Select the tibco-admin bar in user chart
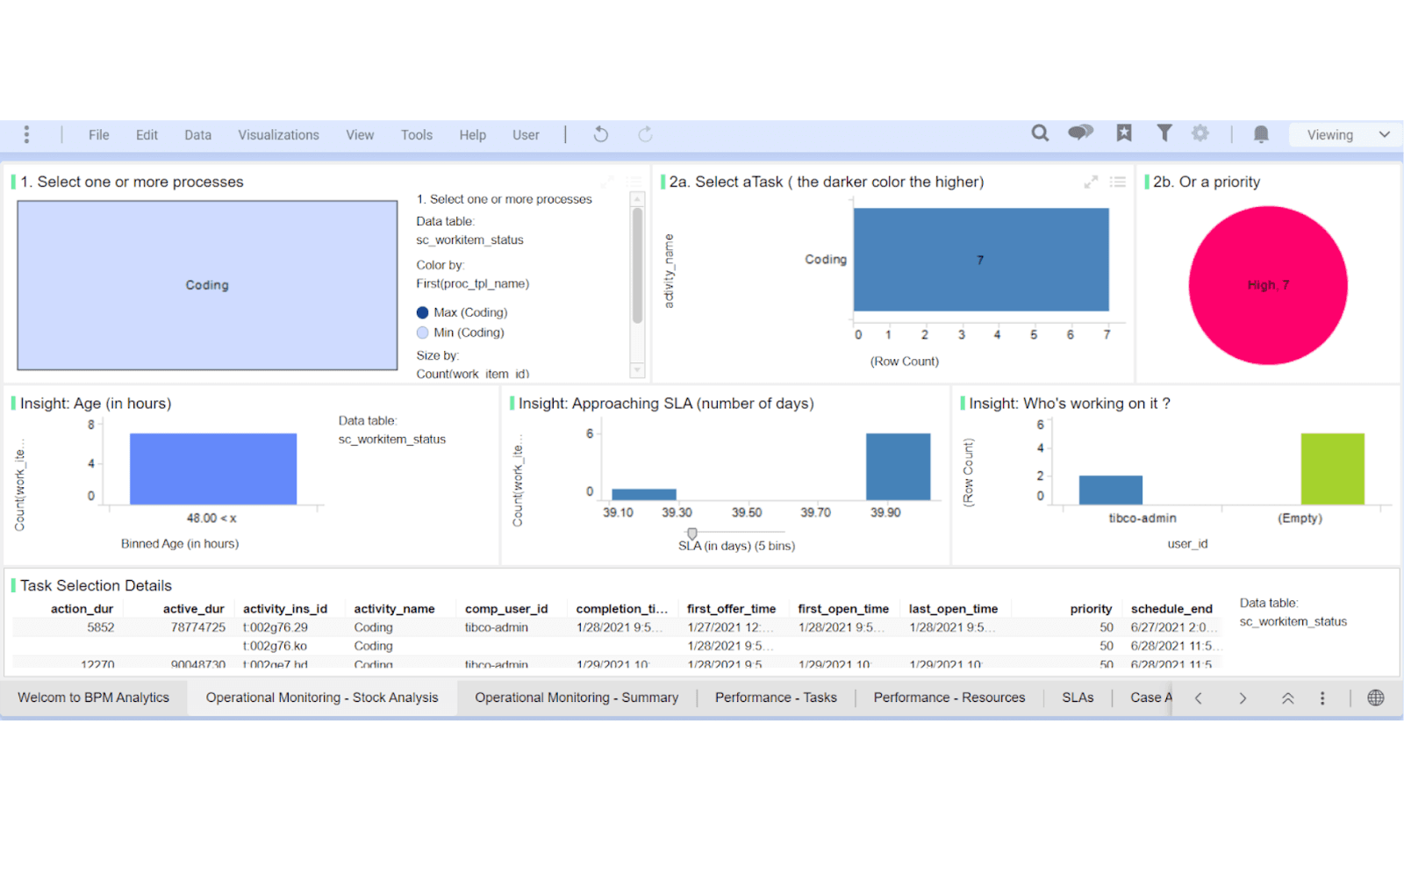 [x=1111, y=490]
